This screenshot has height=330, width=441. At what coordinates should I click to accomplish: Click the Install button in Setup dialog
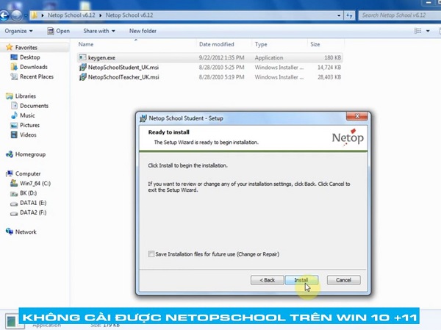tap(302, 280)
